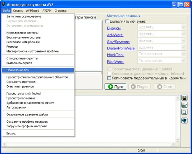
Task: Open the HackTool action dropdown
Action: coord(162,54)
